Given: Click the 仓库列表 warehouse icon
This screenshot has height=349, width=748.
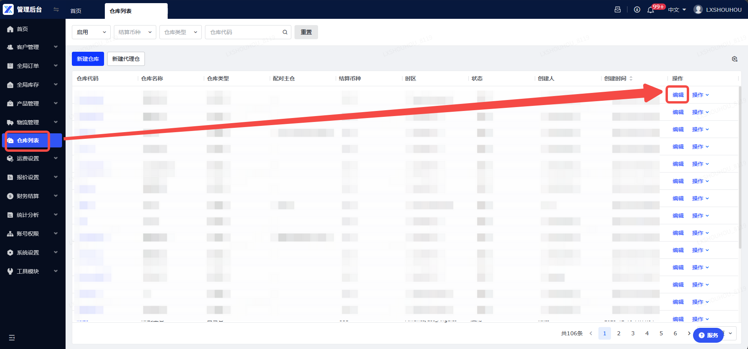Looking at the screenshot, I should (x=11, y=140).
